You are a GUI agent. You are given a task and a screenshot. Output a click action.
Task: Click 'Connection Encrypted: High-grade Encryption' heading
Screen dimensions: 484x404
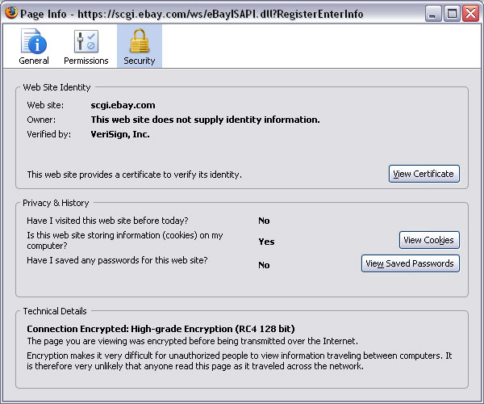(x=161, y=329)
